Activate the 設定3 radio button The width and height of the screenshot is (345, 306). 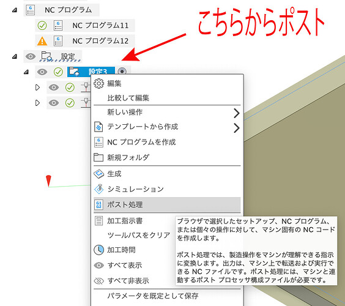point(122,72)
